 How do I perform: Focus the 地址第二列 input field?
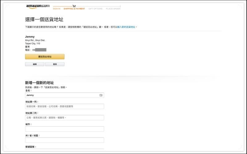click(x=65, y=118)
